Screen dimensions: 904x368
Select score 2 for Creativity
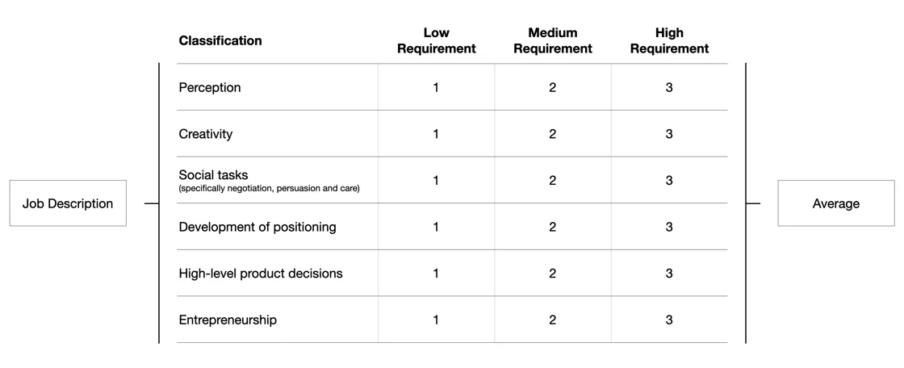552,134
